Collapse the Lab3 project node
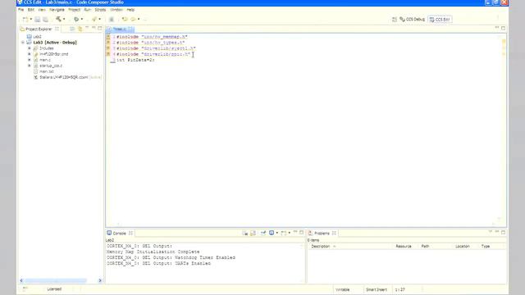Screen dimensions: 525x295 (x=23, y=43)
